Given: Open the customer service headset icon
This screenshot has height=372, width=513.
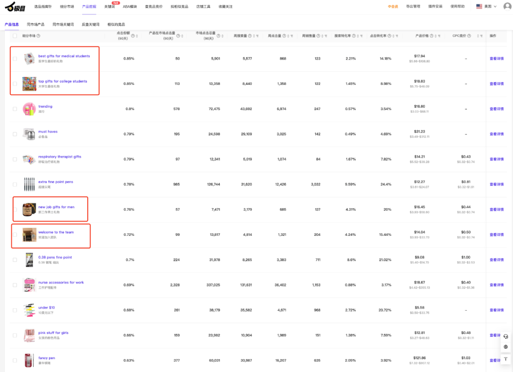Looking at the screenshot, I should pos(506,337).
